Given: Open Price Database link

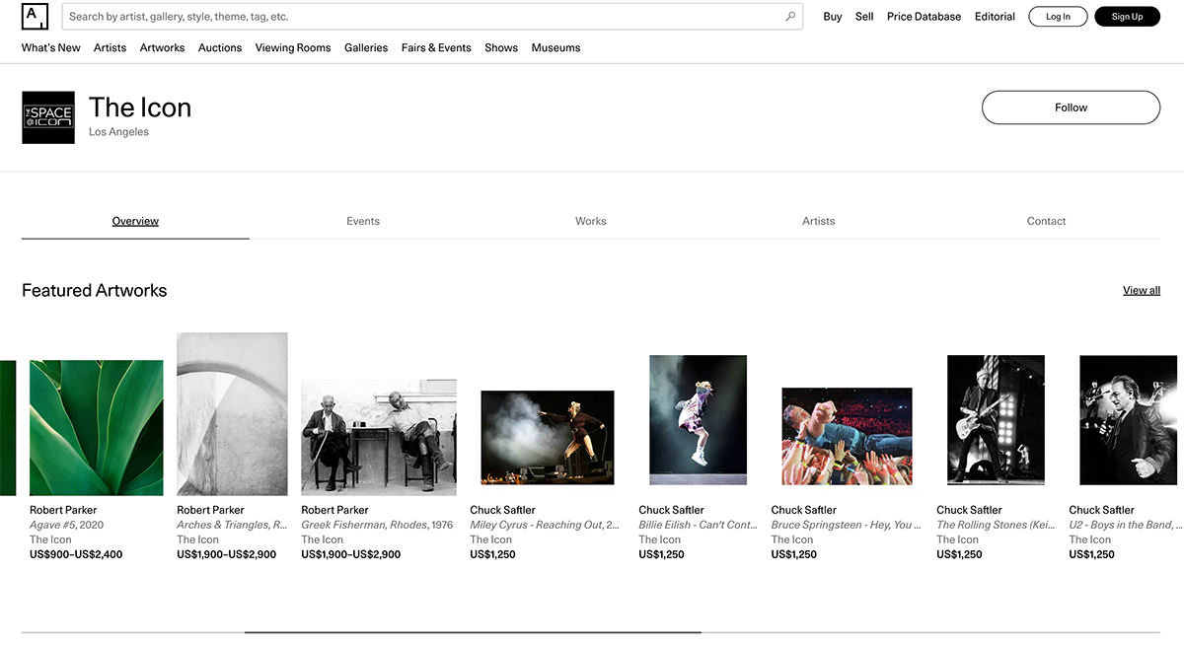Looking at the screenshot, I should (x=924, y=17).
